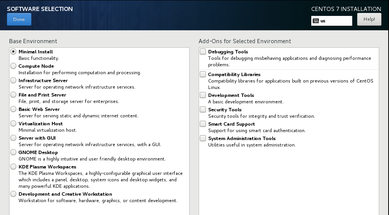Click 'Server for operating network infrastructure services.'
The image size is (389, 215).
click(77, 87)
